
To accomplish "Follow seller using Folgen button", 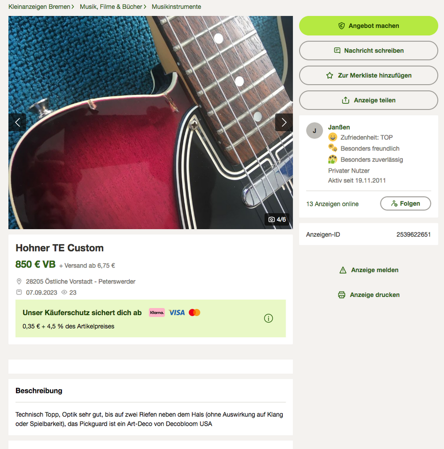I will coord(405,203).
